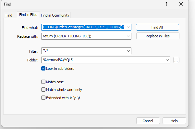Cancel the Find dialog
This screenshot has height=129, width=195.
148,121
